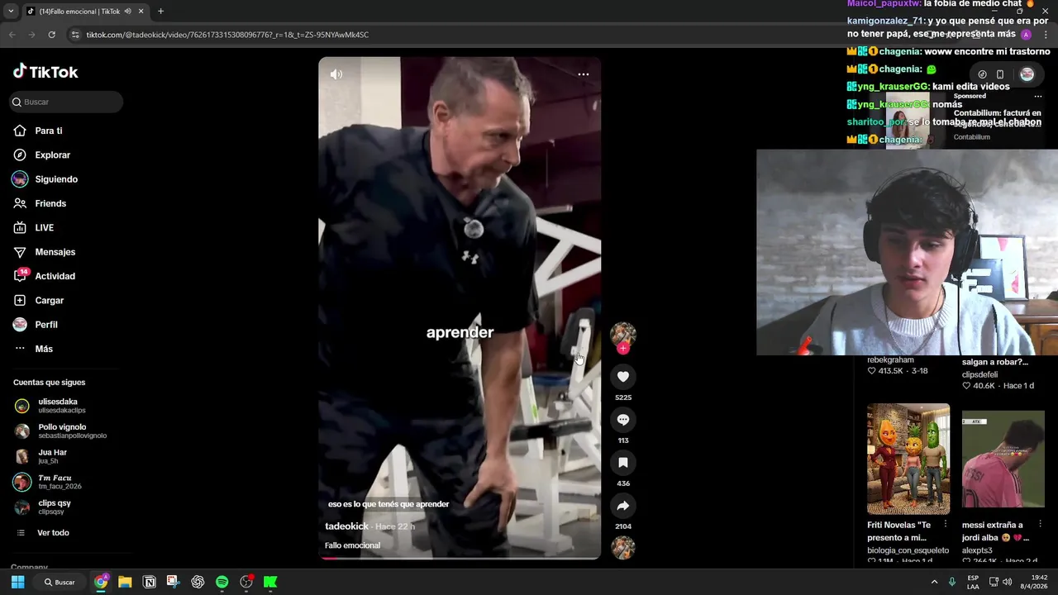1058x595 pixels.
Task: Click the phone app icon in the header pill
Action: click(x=1000, y=74)
